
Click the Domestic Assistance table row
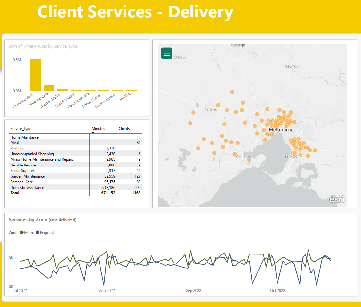click(76, 188)
